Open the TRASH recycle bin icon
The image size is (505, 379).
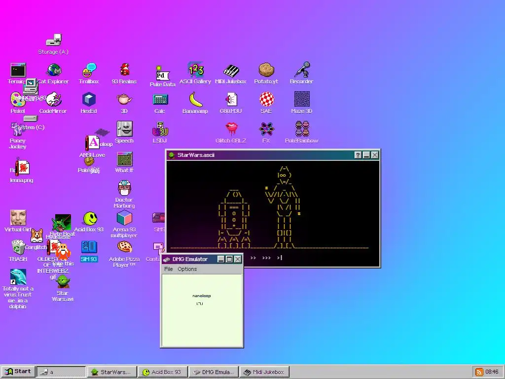pos(18,247)
